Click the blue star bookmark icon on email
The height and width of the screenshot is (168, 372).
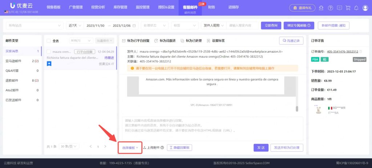(x=49, y=63)
